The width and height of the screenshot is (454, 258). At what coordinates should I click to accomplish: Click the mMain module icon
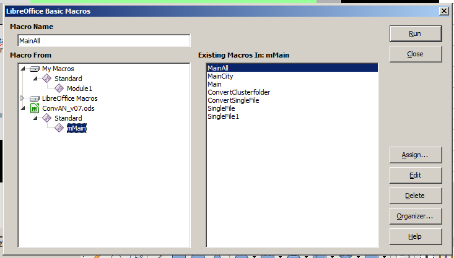pyautogui.click(x=59, y=128)
